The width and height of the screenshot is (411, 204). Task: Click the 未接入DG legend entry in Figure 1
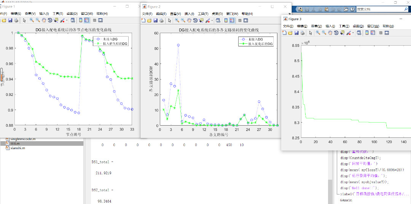(112, 39)
